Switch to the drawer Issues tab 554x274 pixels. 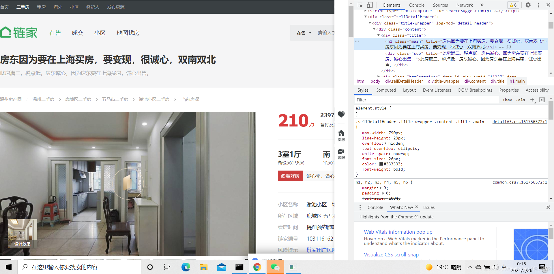tap(429, 207)
